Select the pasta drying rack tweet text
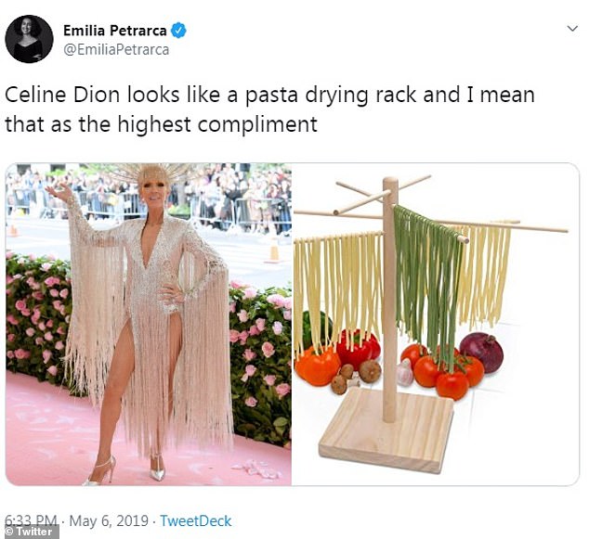 [x=269, y=109]
